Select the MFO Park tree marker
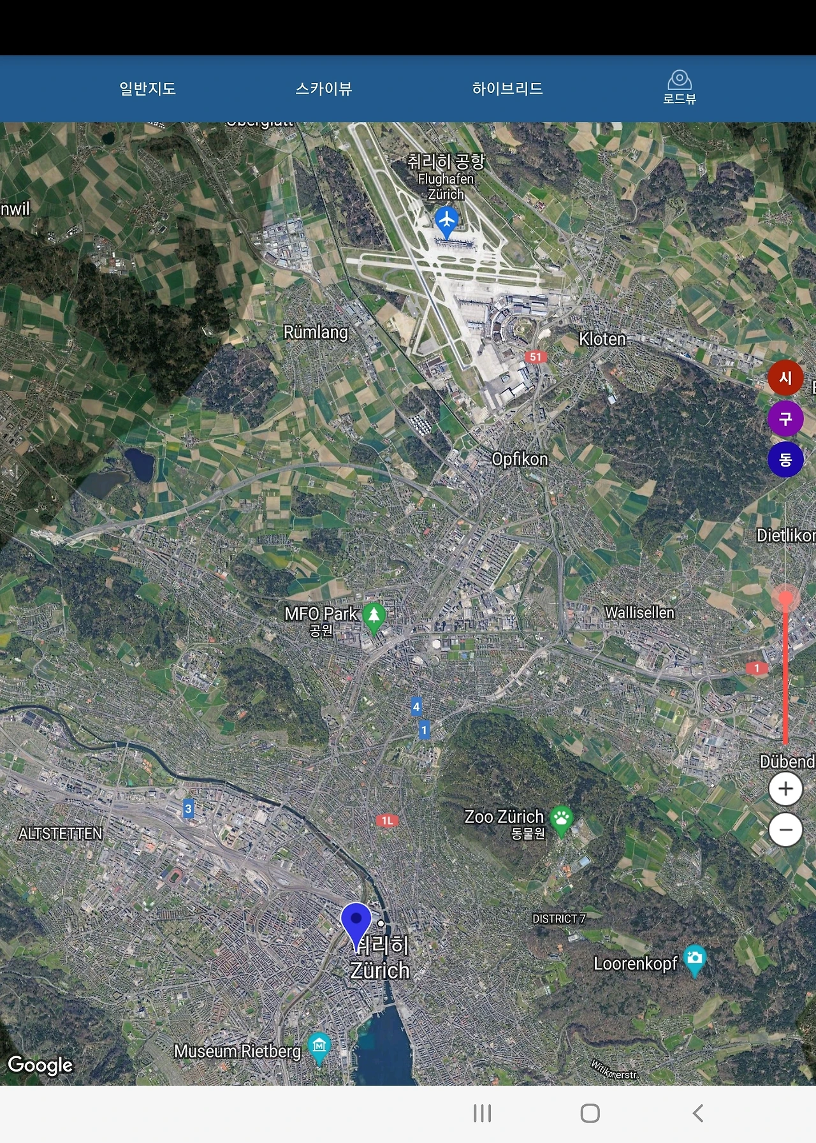The width and height of the screenshot is (816, 1143). coord(374,618)
